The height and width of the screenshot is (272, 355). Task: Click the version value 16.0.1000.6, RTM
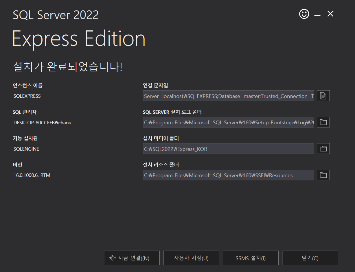coord(32,175)
